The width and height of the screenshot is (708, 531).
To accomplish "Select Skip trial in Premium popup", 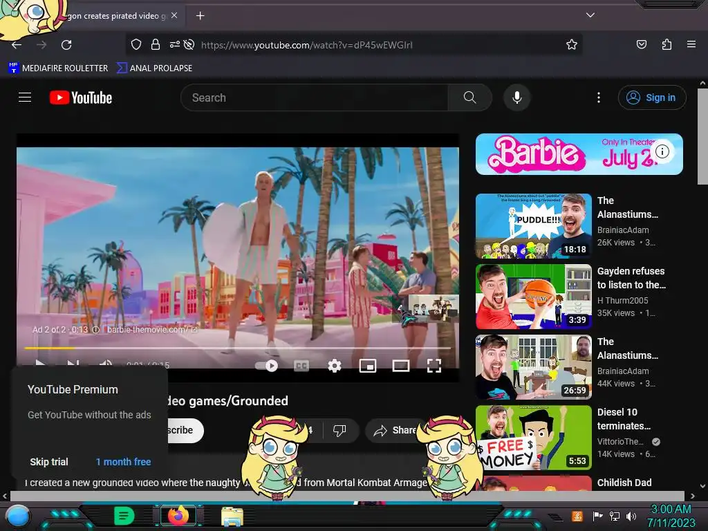I will pos(49,462).
